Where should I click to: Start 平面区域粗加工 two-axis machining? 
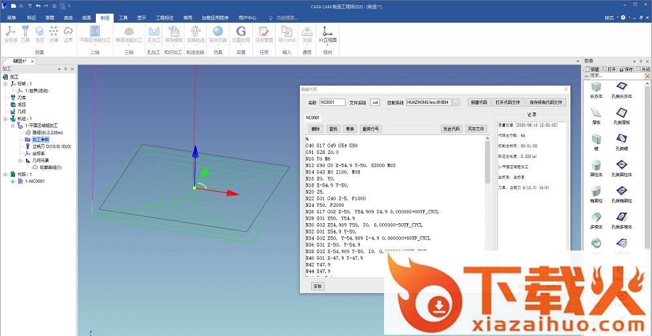point(95,34)
